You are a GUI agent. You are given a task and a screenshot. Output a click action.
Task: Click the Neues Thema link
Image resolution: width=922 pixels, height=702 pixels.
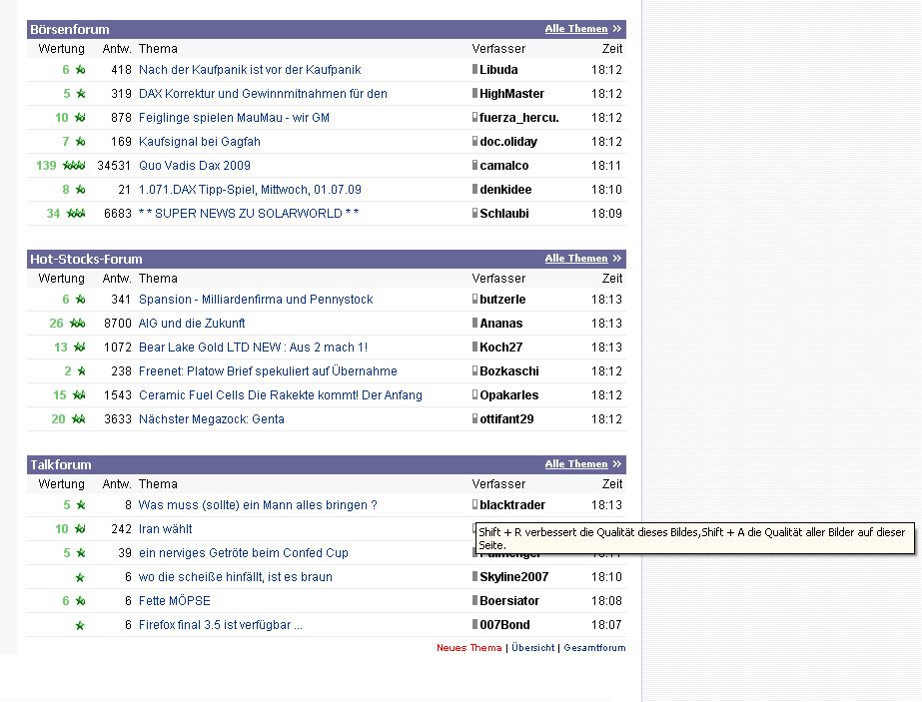tap(468, 648)
